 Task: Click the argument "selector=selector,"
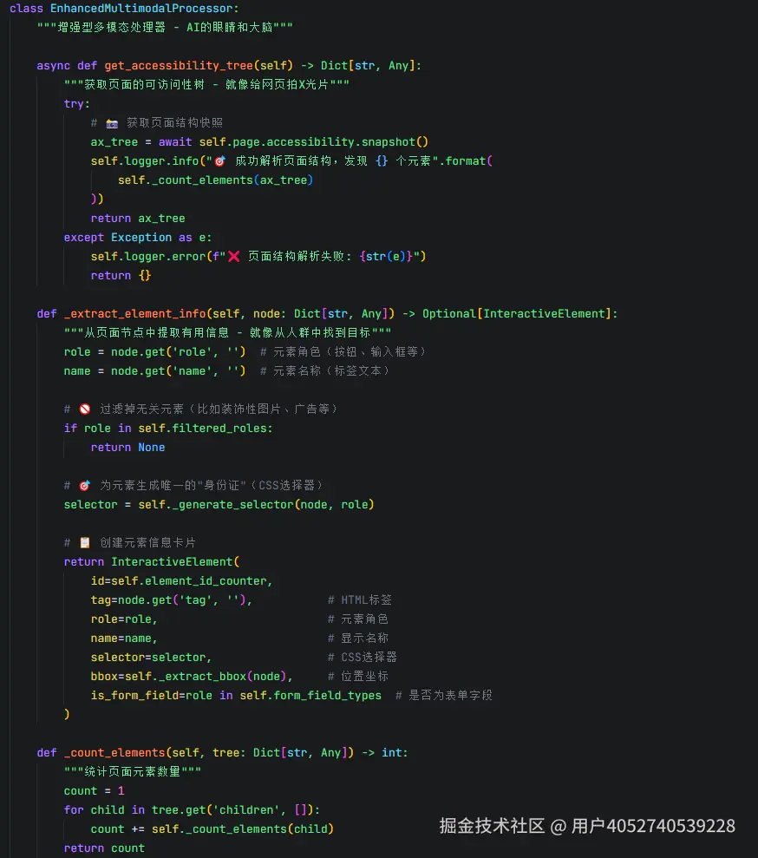151,658
